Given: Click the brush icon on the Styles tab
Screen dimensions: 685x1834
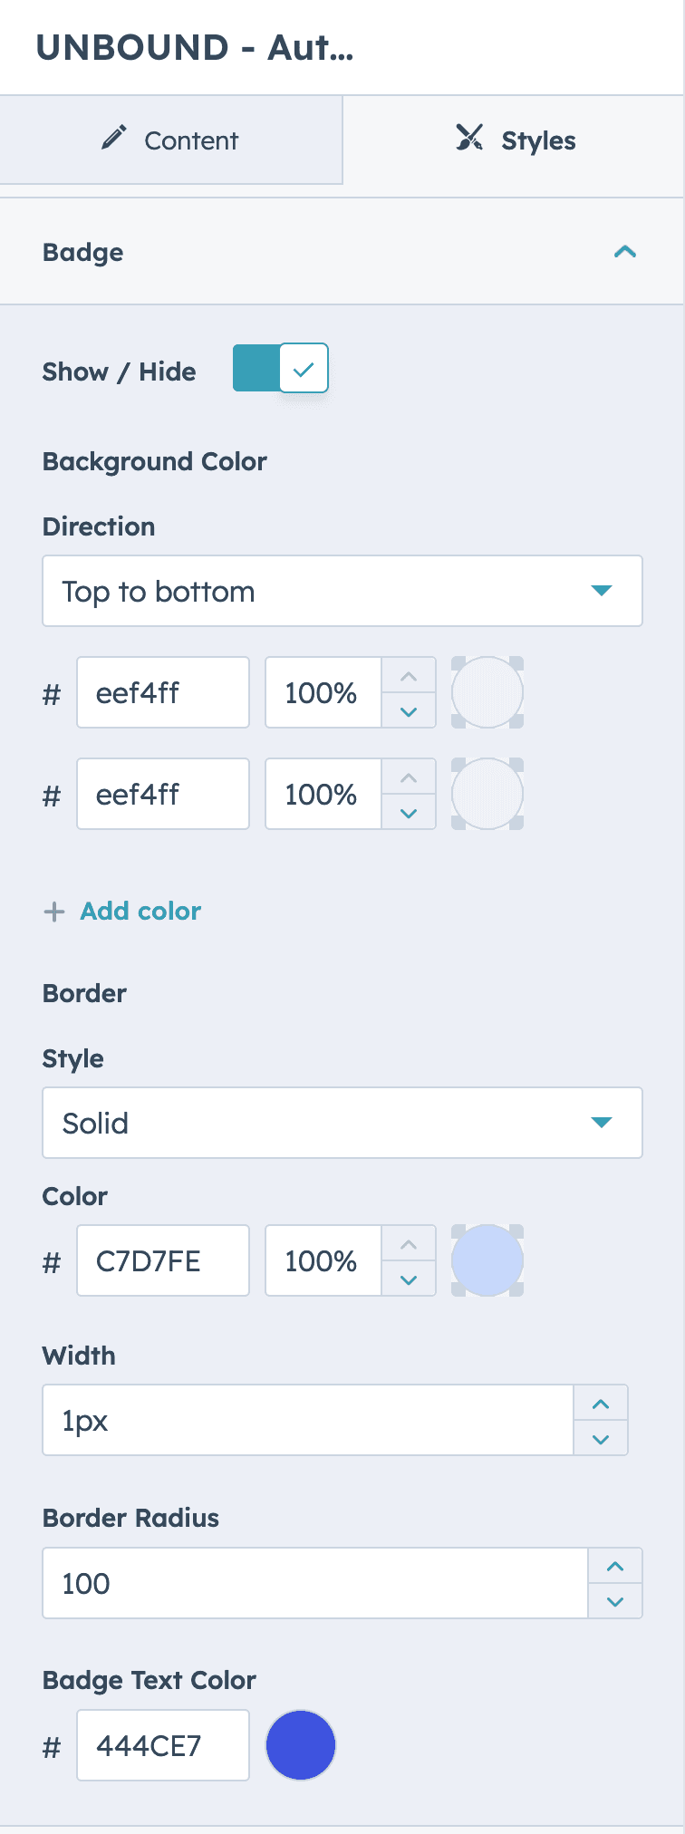Looking at the screenshot, I should [469, 140].
